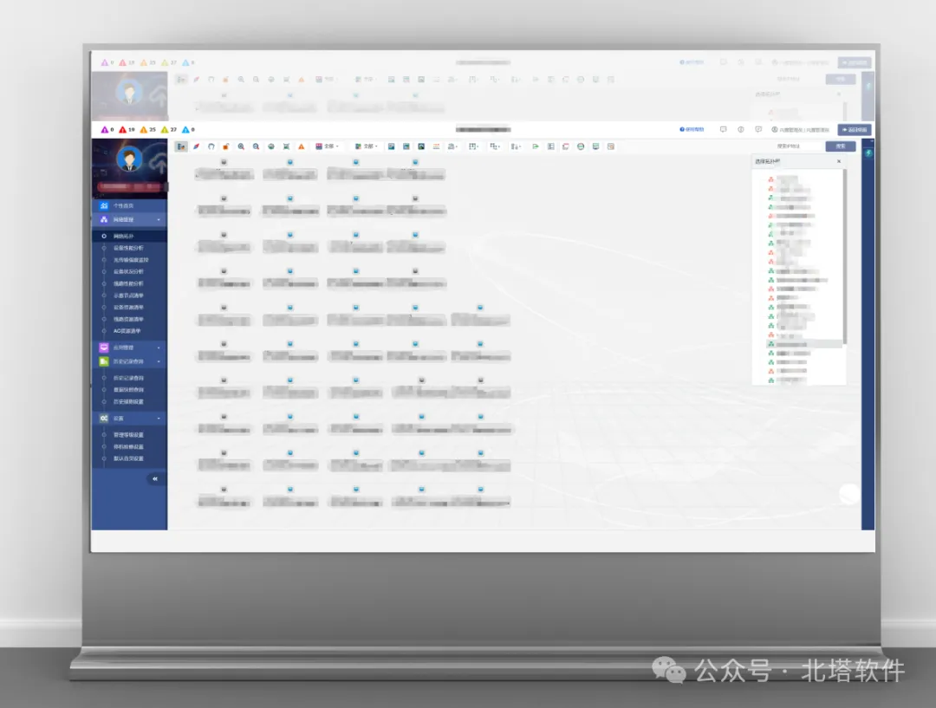936x708 pixels.
Task: Collapse sidebar with double-chevron button
Action: [155, 478]
